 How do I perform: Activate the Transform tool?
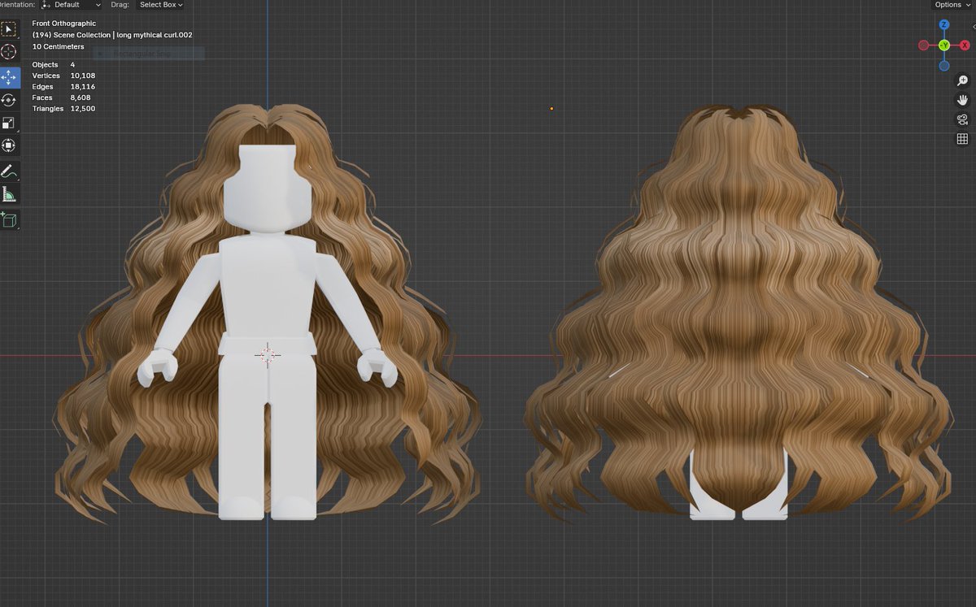[9, 146]
